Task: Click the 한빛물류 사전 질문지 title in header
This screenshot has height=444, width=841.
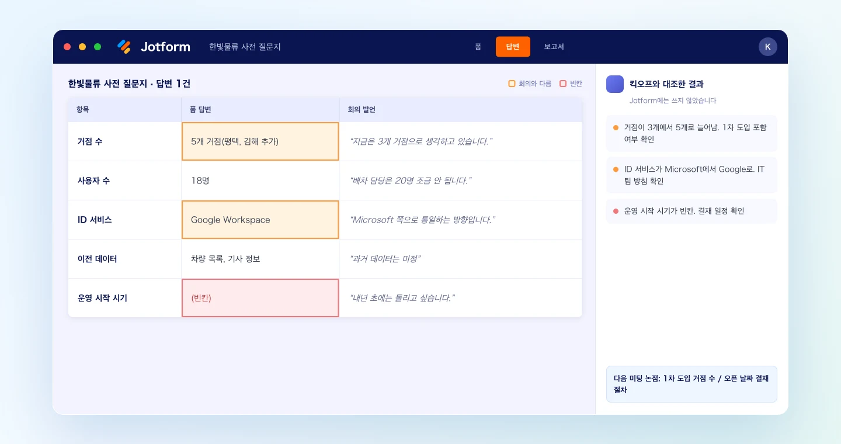Action: pos(245,47)
